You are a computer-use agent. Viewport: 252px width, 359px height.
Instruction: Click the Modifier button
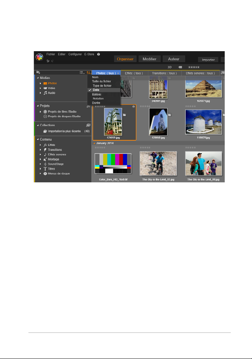(149, 59)
